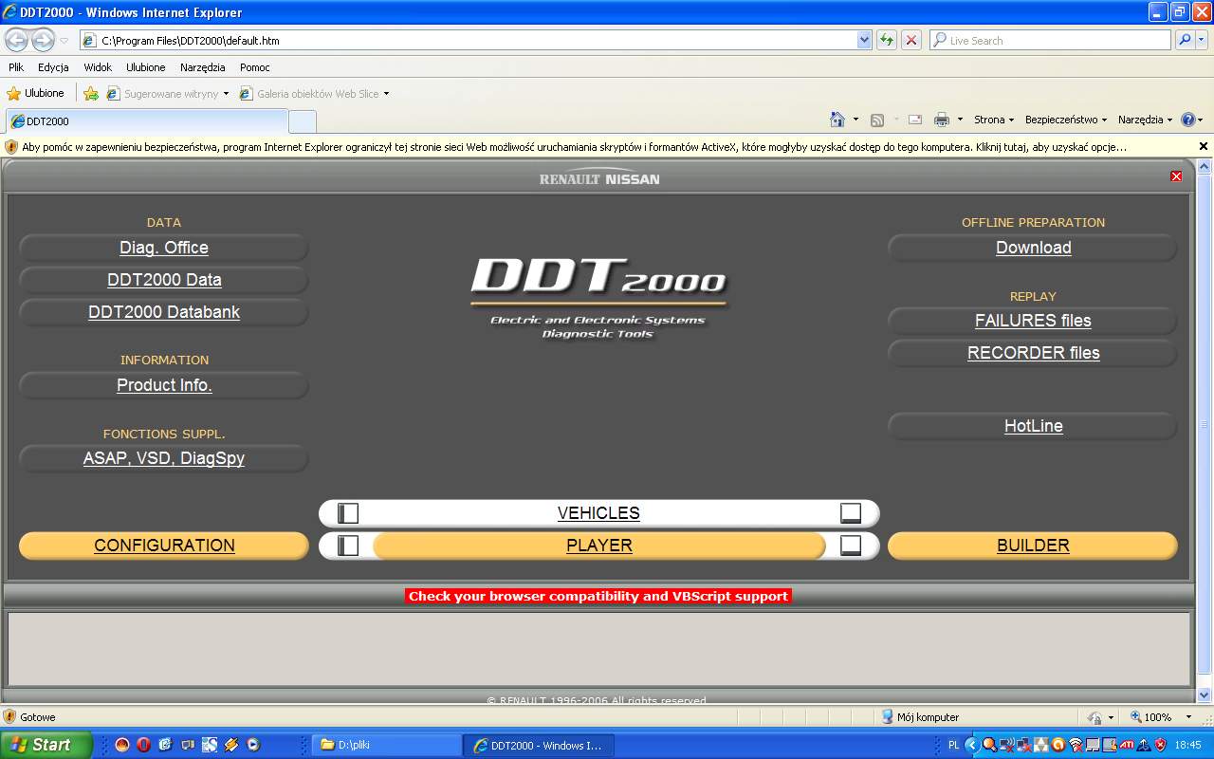This screenshot has height=759, width=1214.
Task: Click the CONFIGURATION button
Action: point(164,546)
